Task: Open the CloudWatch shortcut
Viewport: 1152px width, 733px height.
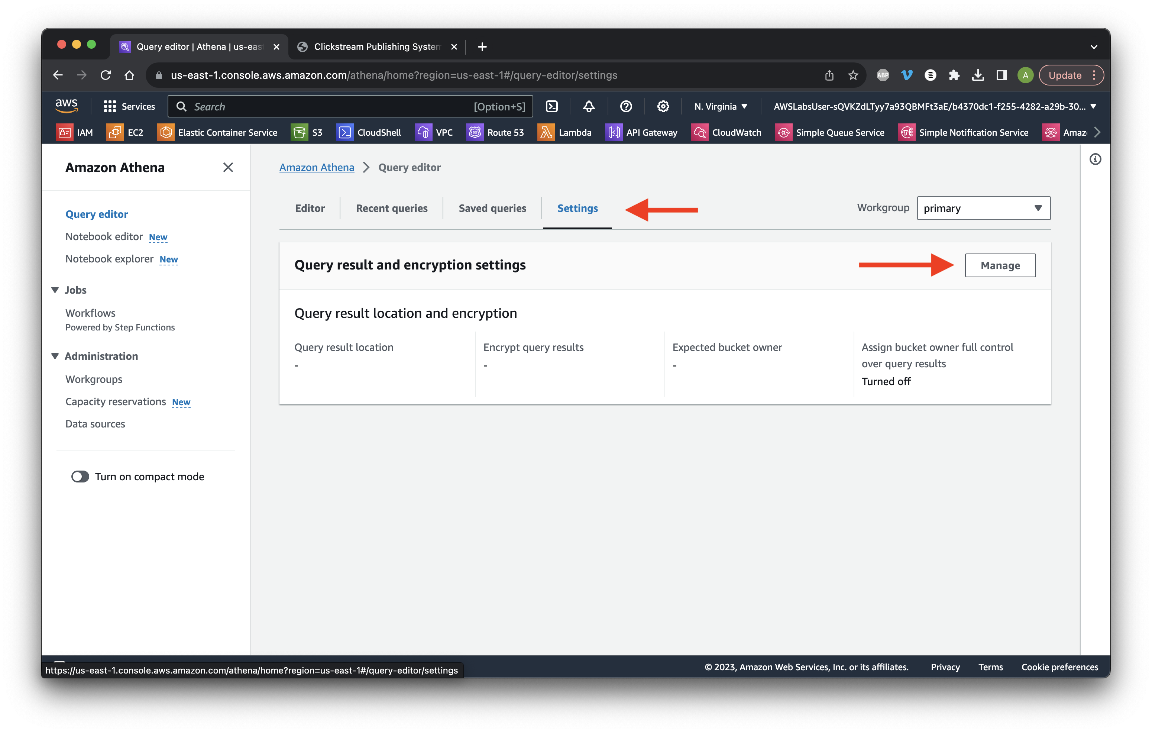Action: pos(726,132)
